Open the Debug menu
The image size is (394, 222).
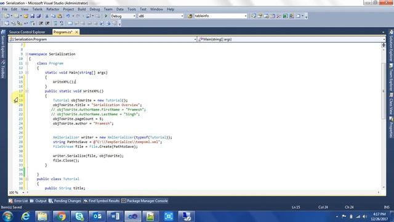[95, 9]
